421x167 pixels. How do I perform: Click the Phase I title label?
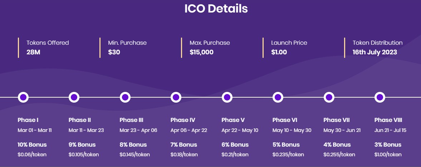(28, 120)
